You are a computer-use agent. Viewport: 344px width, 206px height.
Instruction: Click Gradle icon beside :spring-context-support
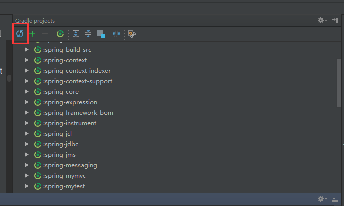(38, 81)
